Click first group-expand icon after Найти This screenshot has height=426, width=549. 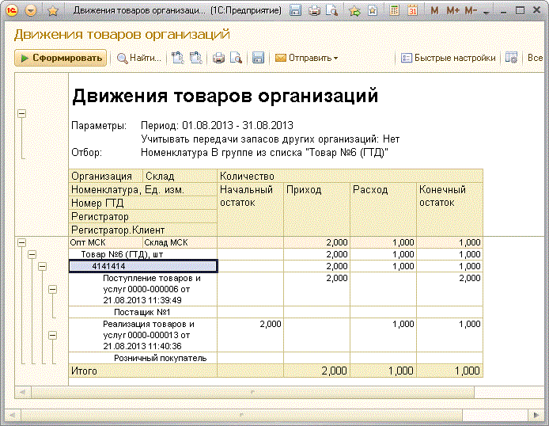click(x=178, y=58)
